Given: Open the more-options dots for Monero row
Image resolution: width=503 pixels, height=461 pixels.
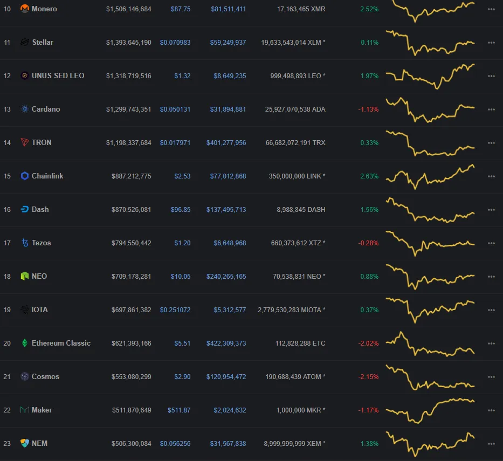Looking at the screenshot, I should 491,9.
